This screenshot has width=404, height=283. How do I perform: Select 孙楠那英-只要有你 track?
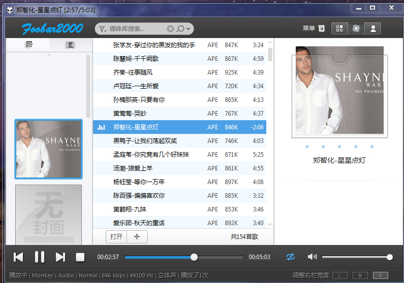(x=179, y=99)
